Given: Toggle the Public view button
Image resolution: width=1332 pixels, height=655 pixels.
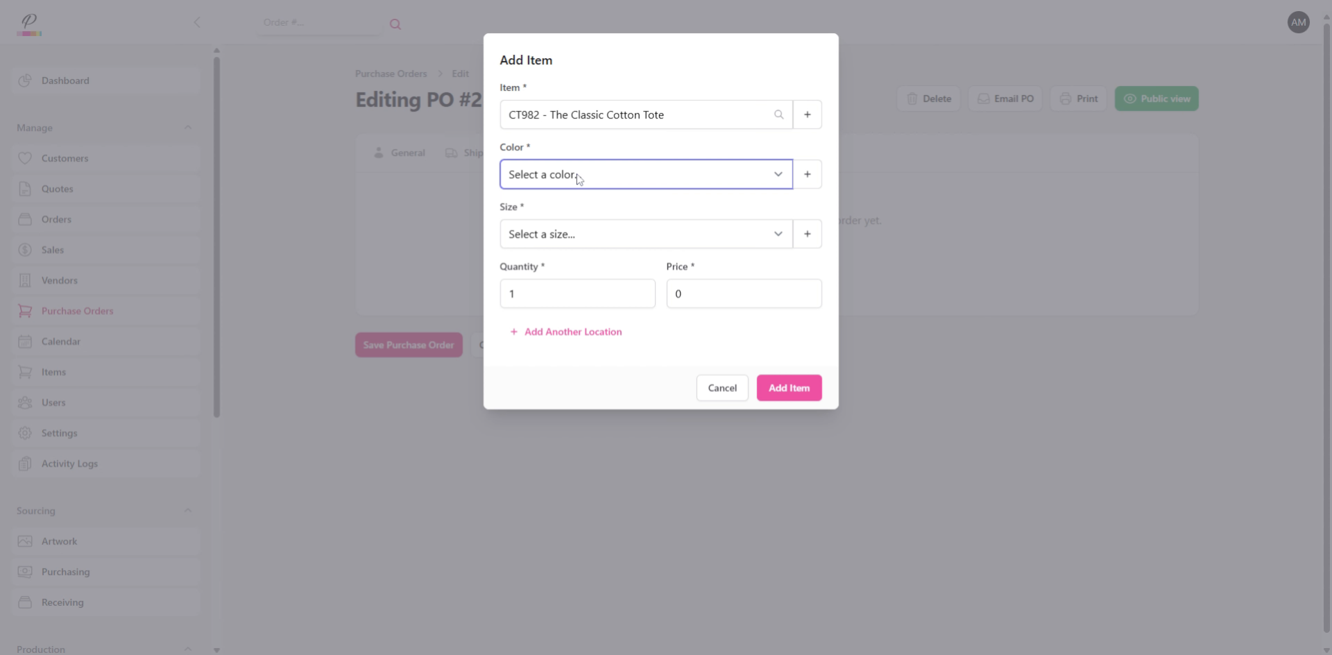Looking at the screenshot, I should point(1156,98).
